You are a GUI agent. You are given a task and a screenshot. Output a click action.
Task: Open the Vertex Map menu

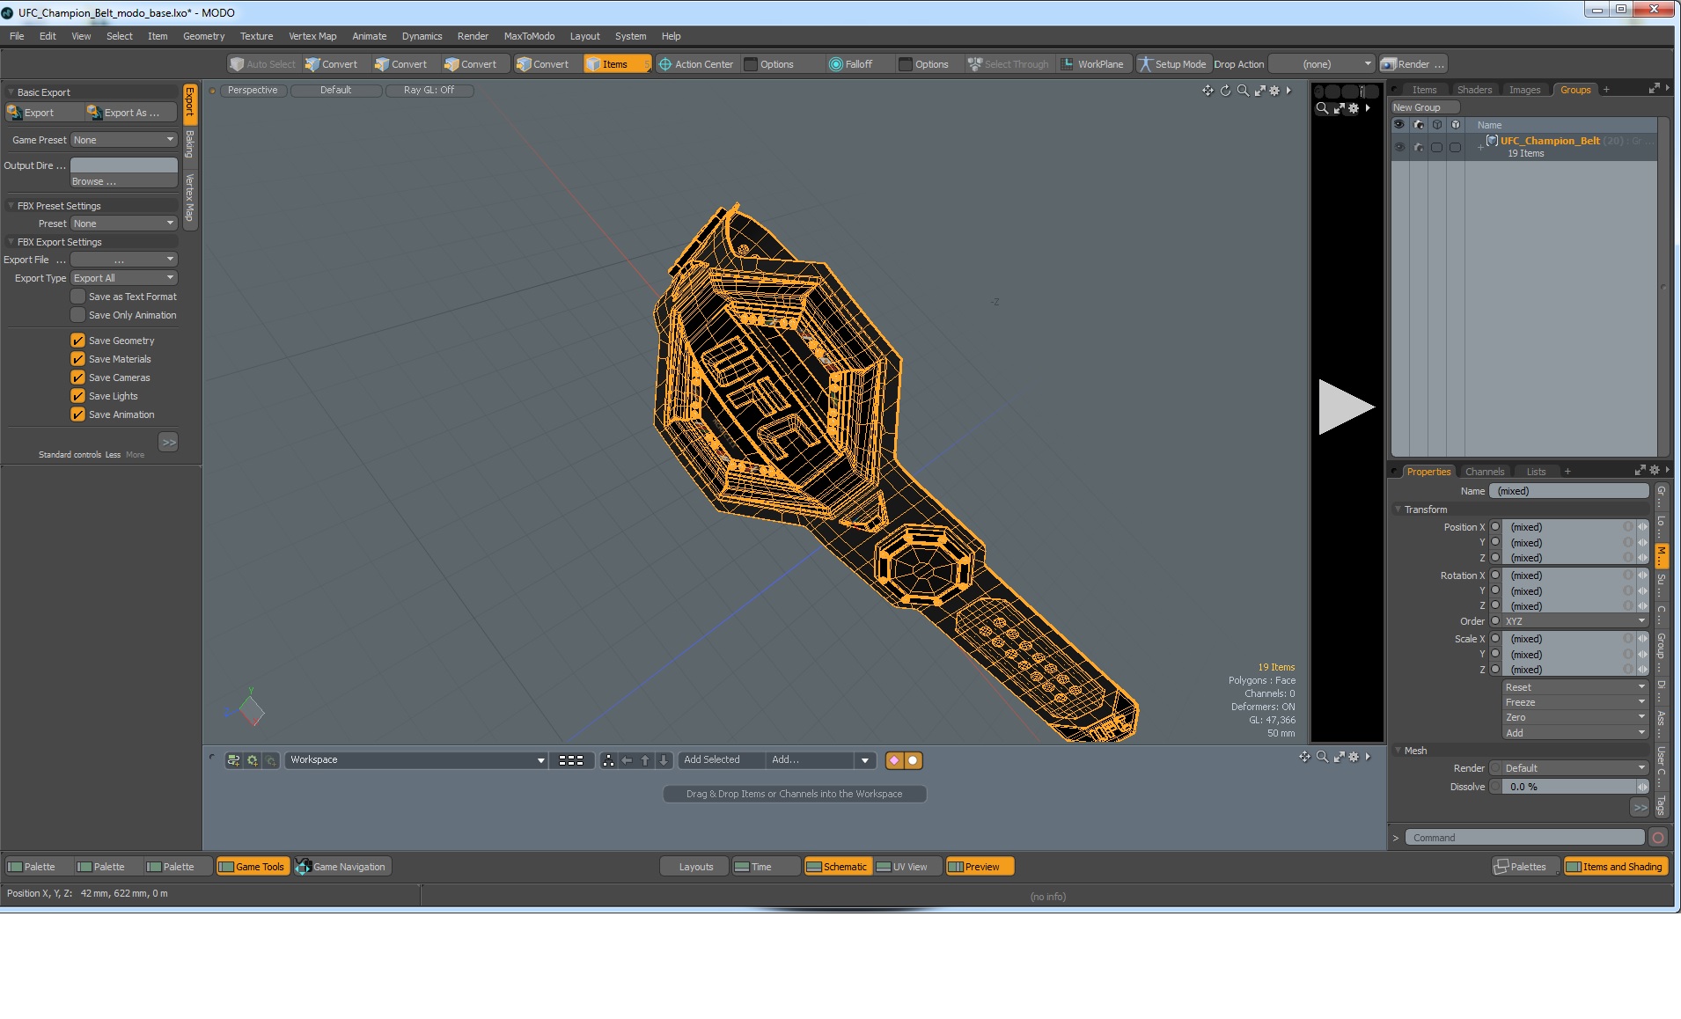click(312, 36)
